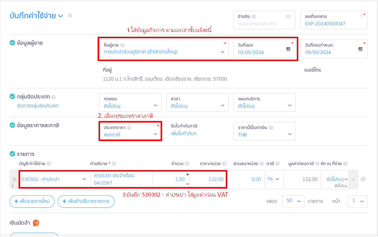The height and width of the screenshot is (237, 378).
Task: Edit the description ค่าประปา ประจำเดือน 04/2567
Action: [121, 179]
